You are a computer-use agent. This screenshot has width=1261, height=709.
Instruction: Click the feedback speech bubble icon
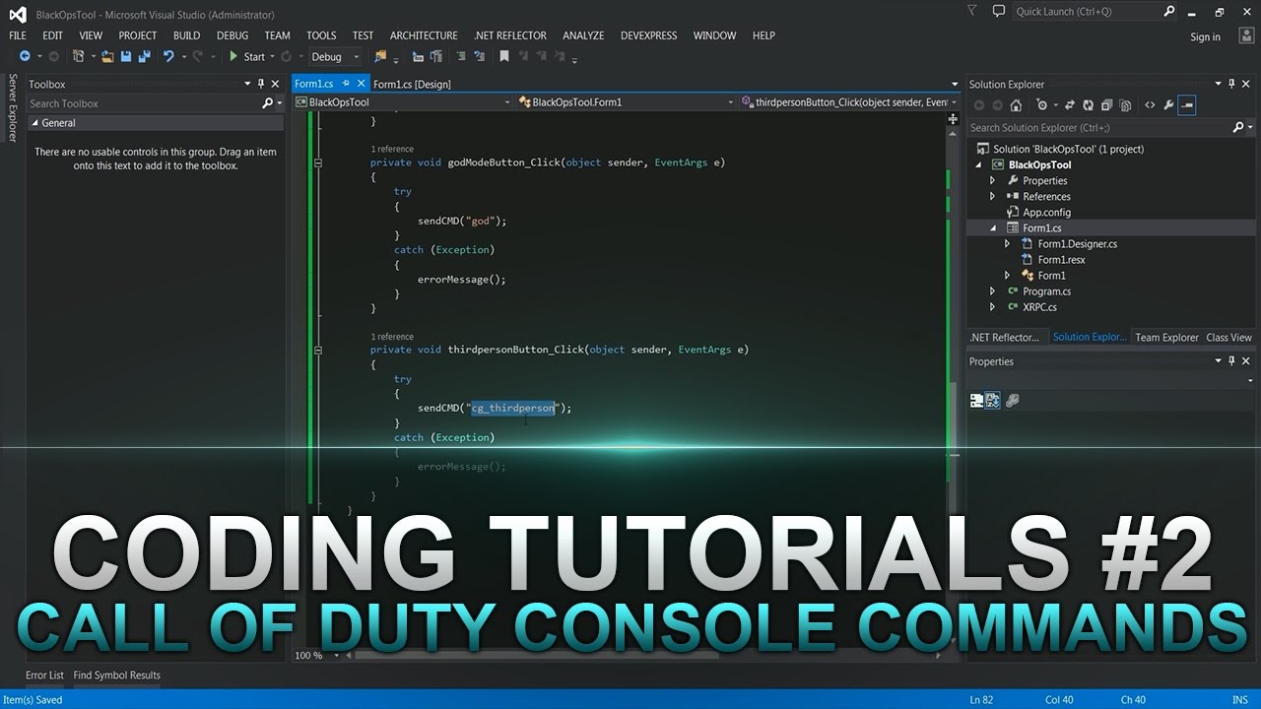(x=998, y=11)
